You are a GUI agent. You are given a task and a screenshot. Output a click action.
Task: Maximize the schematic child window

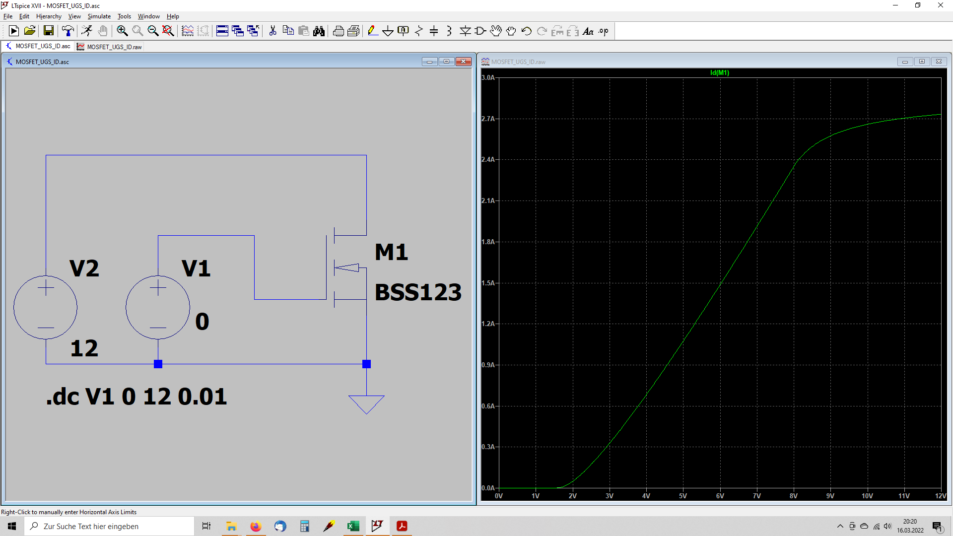tap(446, 62)
